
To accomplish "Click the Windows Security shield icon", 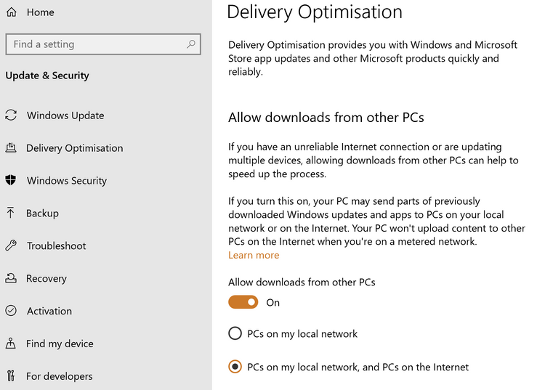I will click(11, 180).
